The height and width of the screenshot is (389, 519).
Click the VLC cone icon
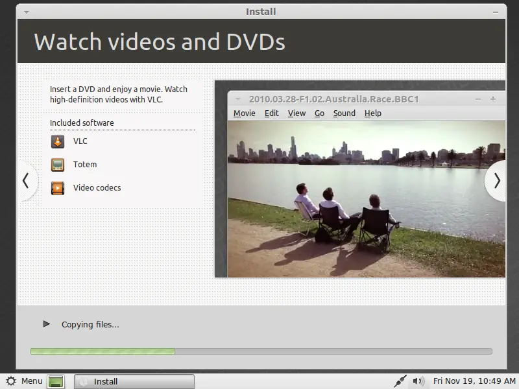coord(58,141)
